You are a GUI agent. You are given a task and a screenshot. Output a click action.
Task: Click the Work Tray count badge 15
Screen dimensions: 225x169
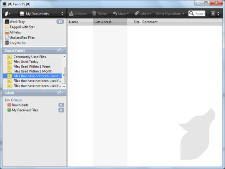click(x=60, y=22)
